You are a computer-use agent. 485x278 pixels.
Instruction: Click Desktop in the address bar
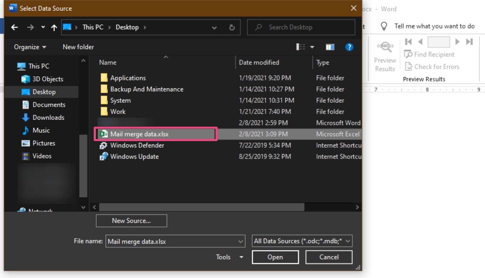127,27
